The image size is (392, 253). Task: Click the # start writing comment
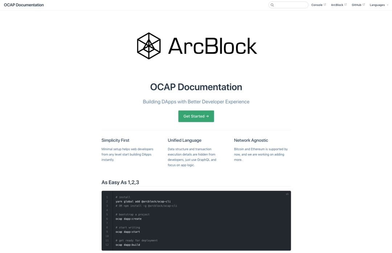128,228
